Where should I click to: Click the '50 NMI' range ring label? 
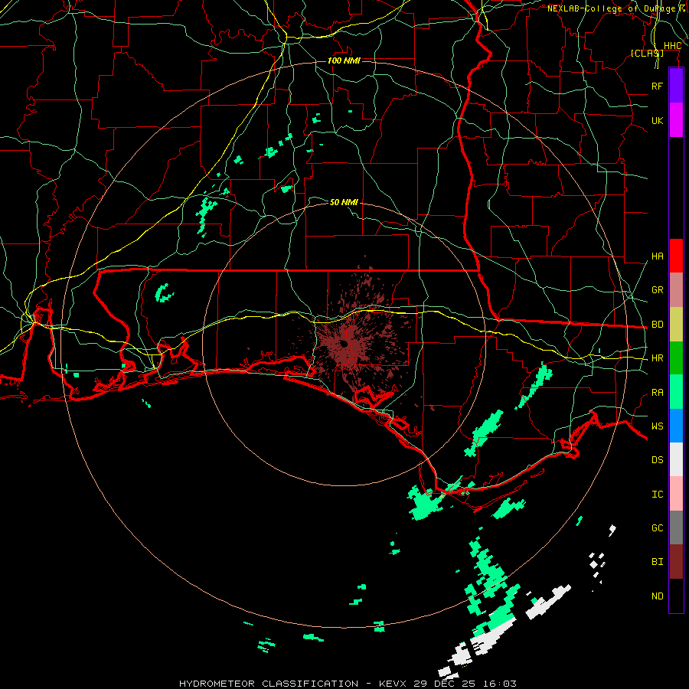pyautogui.click(x=344, y=202)
